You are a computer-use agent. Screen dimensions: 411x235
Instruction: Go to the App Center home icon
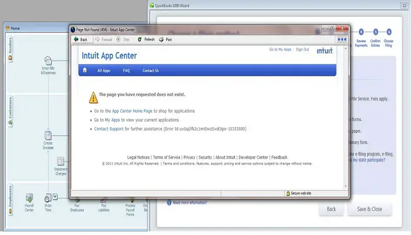[x=85, y=70]
